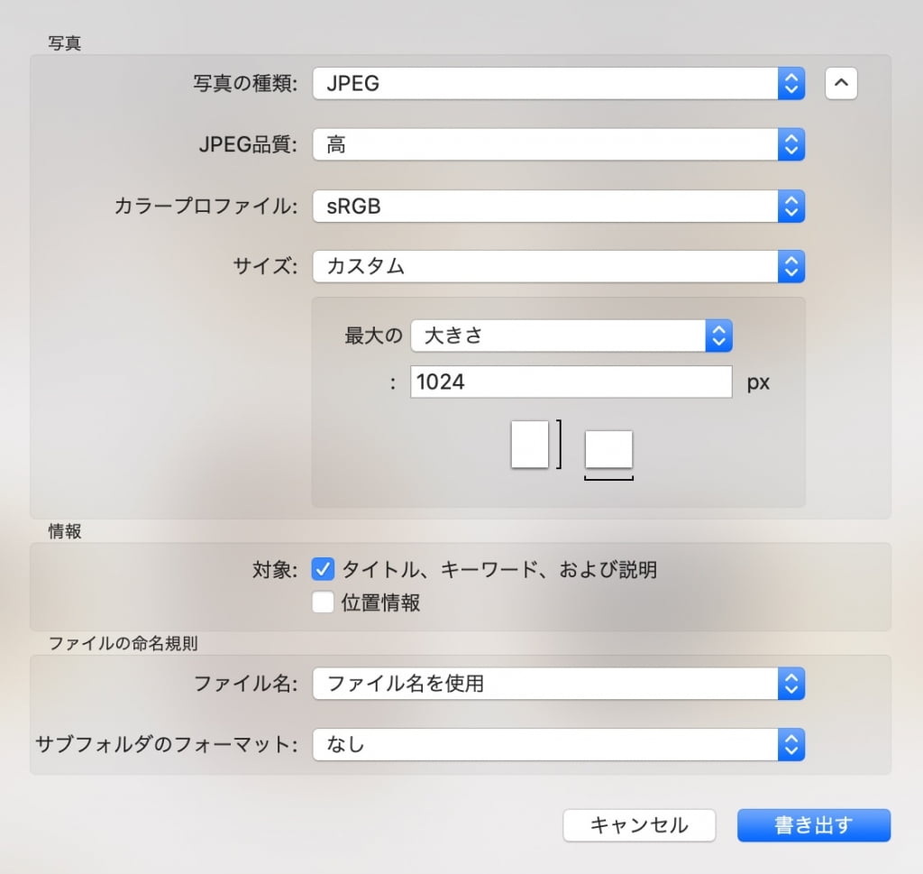Image resolution: width=923 pixels, height=874 pixels.
Task: Click the ファイルの命名規則 section heading
Action: 123,643
